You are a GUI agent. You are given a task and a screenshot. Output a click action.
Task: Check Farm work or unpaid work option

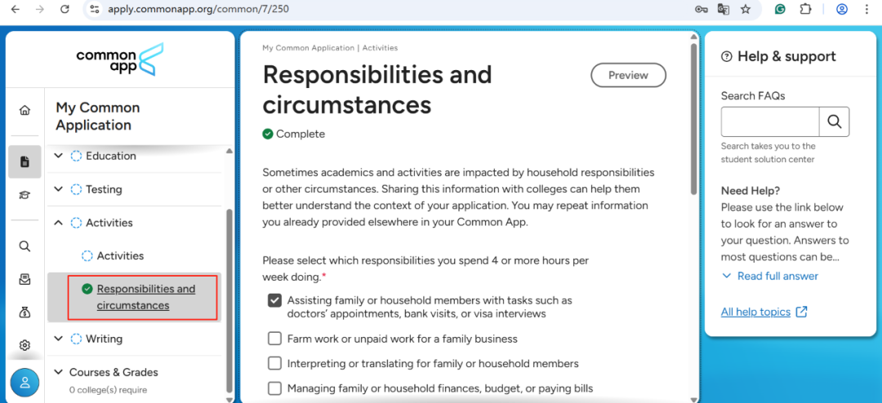274,339
